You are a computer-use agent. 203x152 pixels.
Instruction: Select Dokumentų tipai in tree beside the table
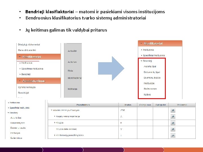[x=17, y=123]
